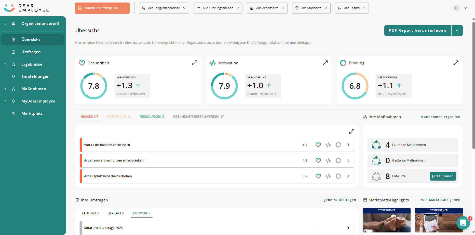Open the chat support bubble
This screenshot has width=475, height=235.
click(463, 223)
